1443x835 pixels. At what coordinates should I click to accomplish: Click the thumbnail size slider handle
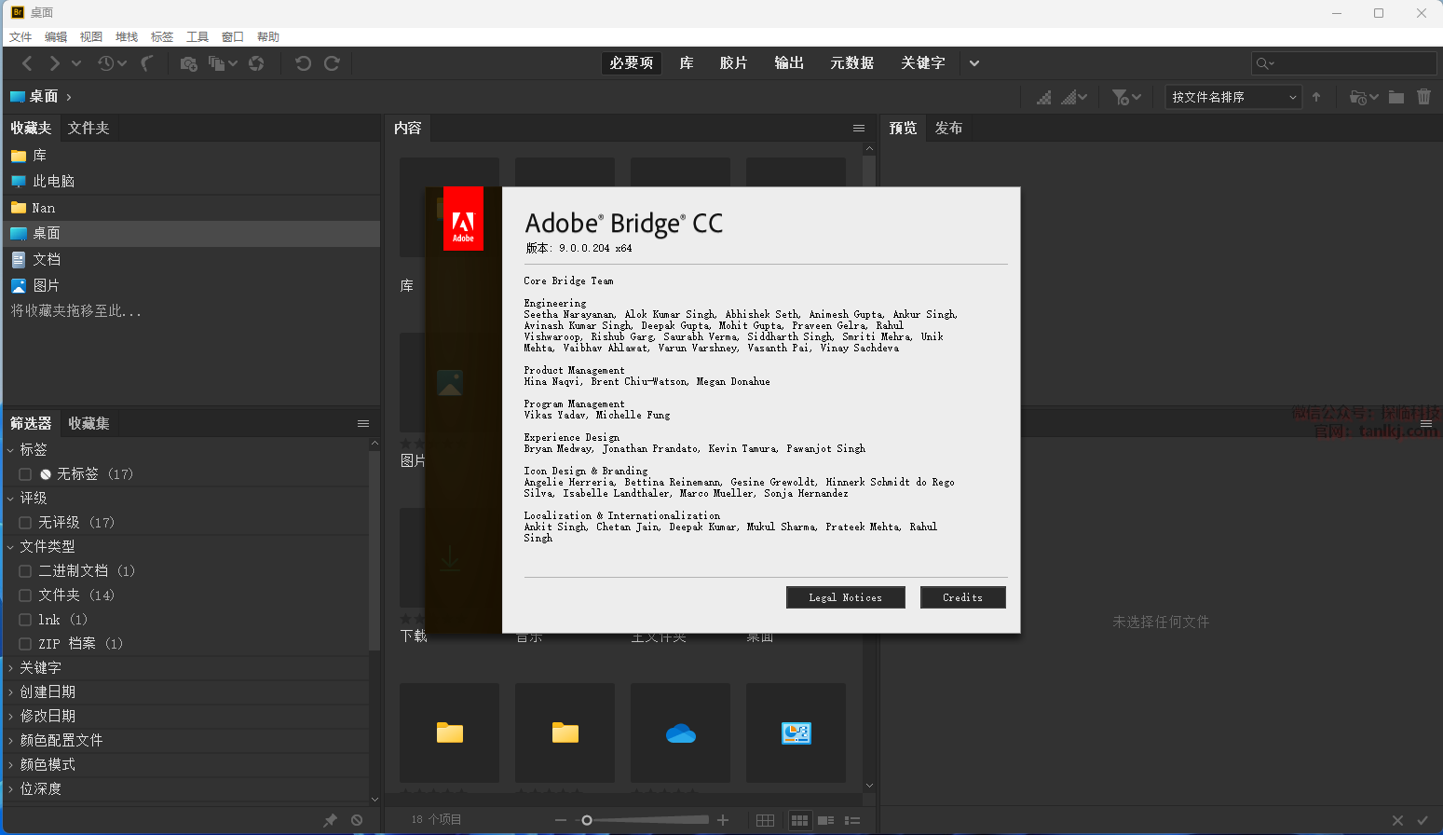click(586, 820)
